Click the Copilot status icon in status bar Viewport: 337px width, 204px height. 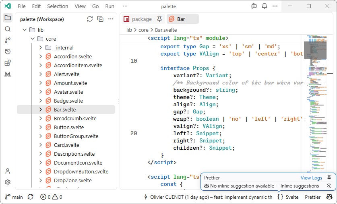point(329,197)
